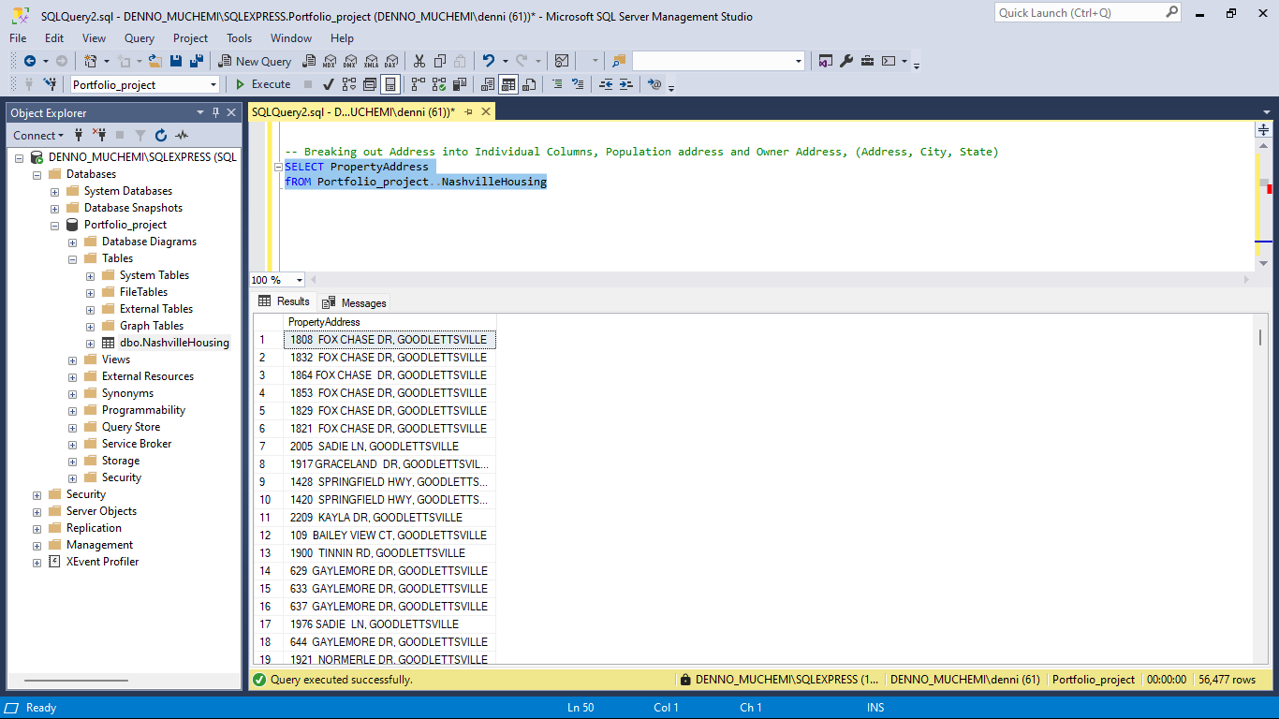Expand the Programmability folder
This screenshot has height=719, width=1279.
point(72,410)
